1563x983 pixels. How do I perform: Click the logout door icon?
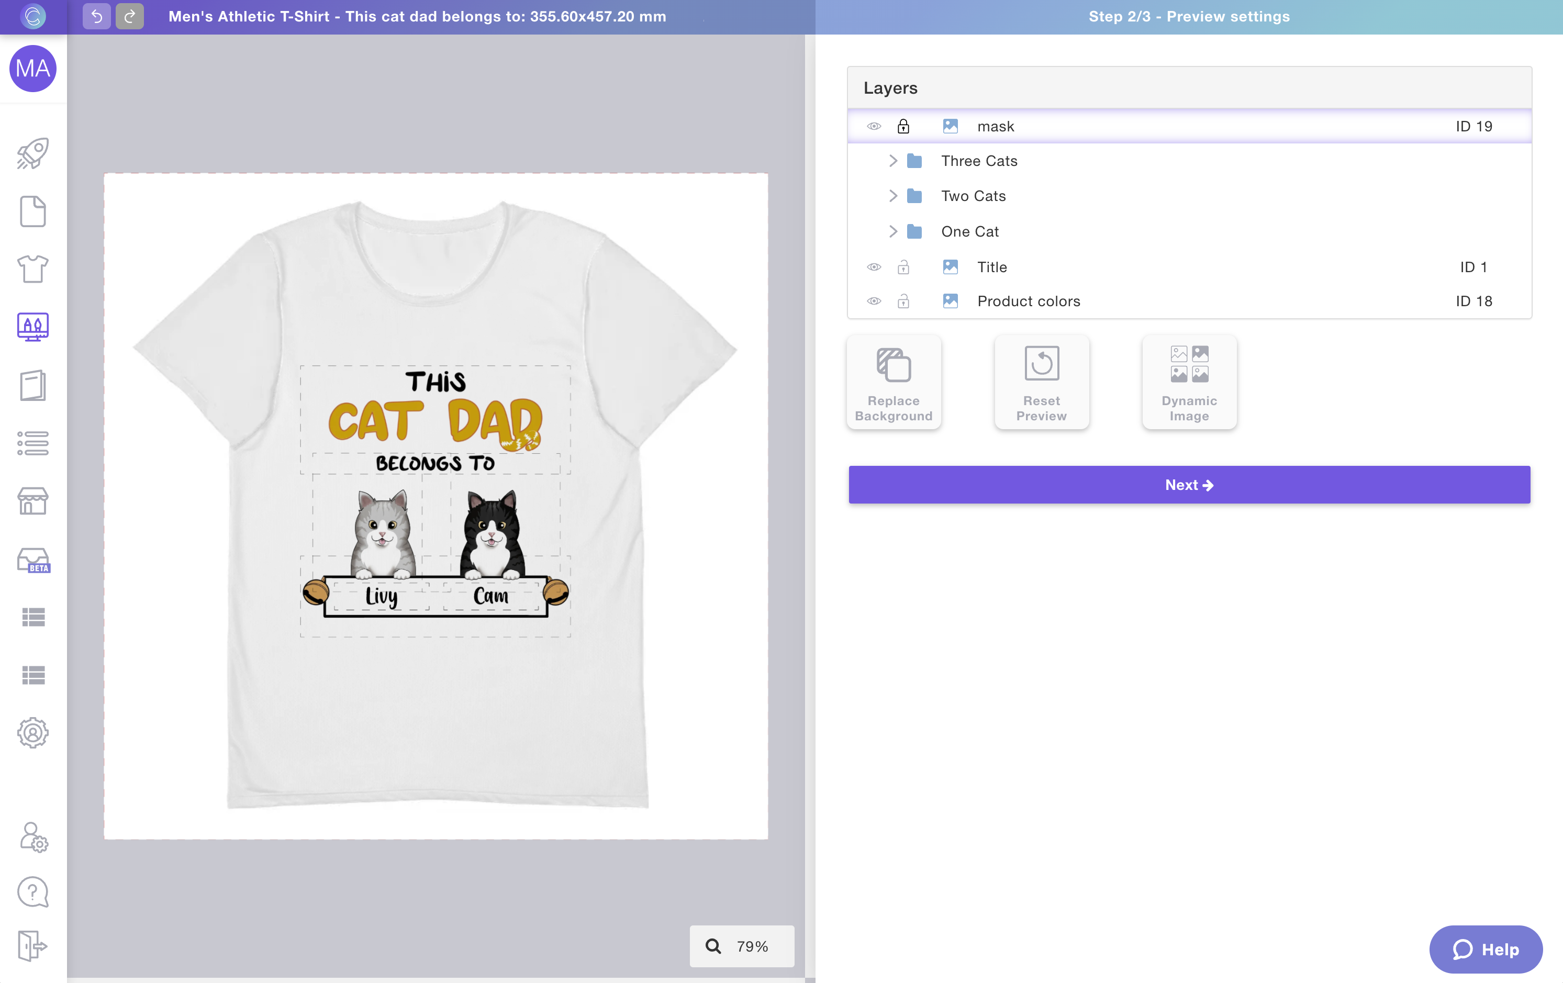tap(33, 945)
